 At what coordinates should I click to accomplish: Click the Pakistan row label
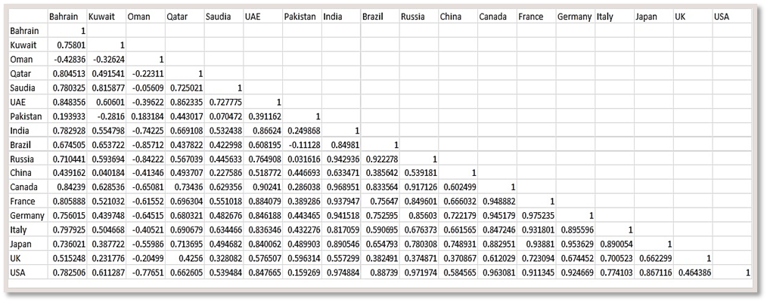tap(28, 116)
